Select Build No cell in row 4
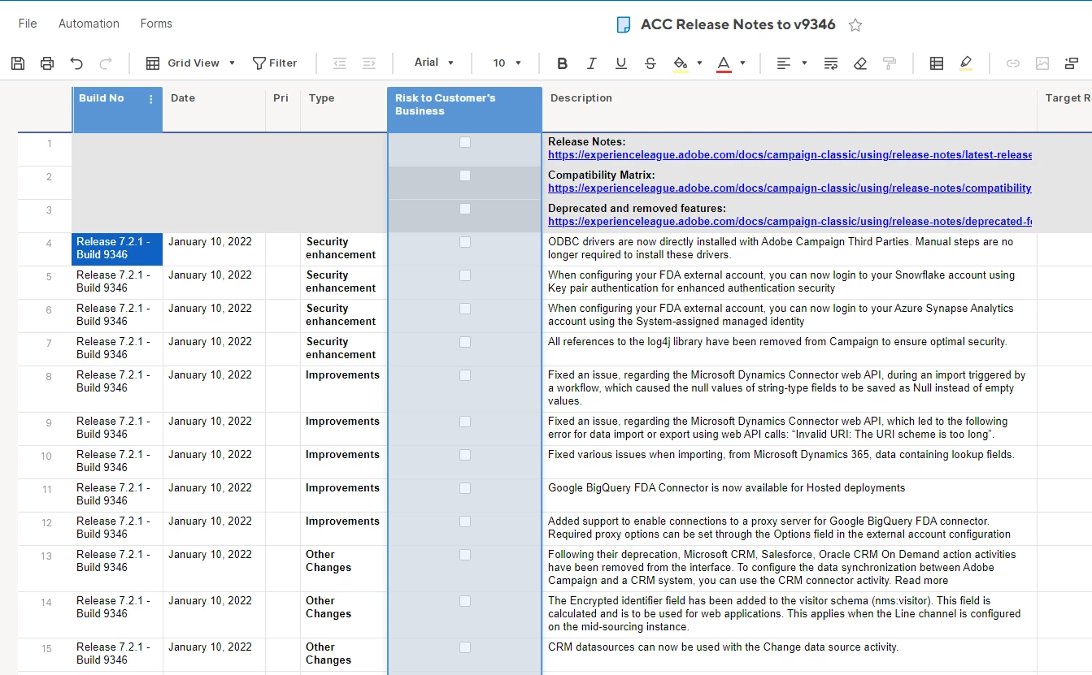 tap(117, 249)
